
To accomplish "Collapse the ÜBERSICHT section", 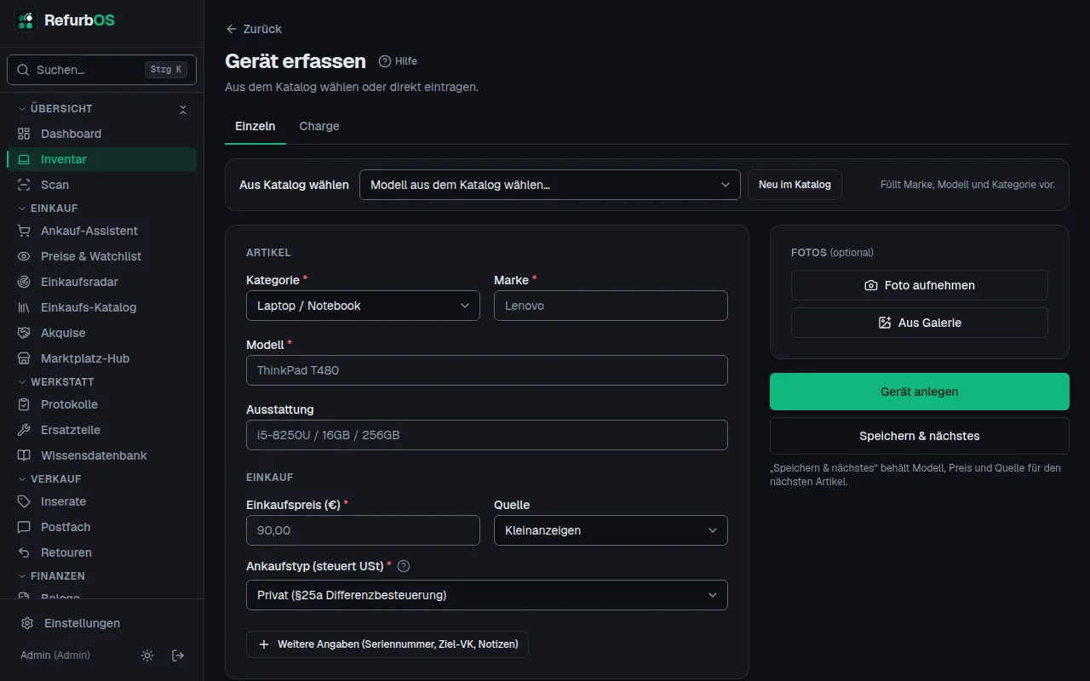I will [x=55, y=109].
